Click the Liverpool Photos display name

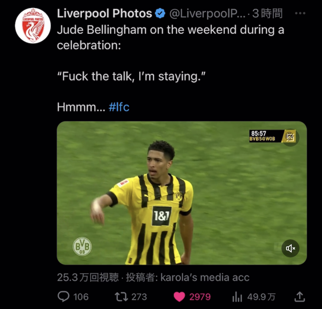pyautogui.click(x=104, y=14)
